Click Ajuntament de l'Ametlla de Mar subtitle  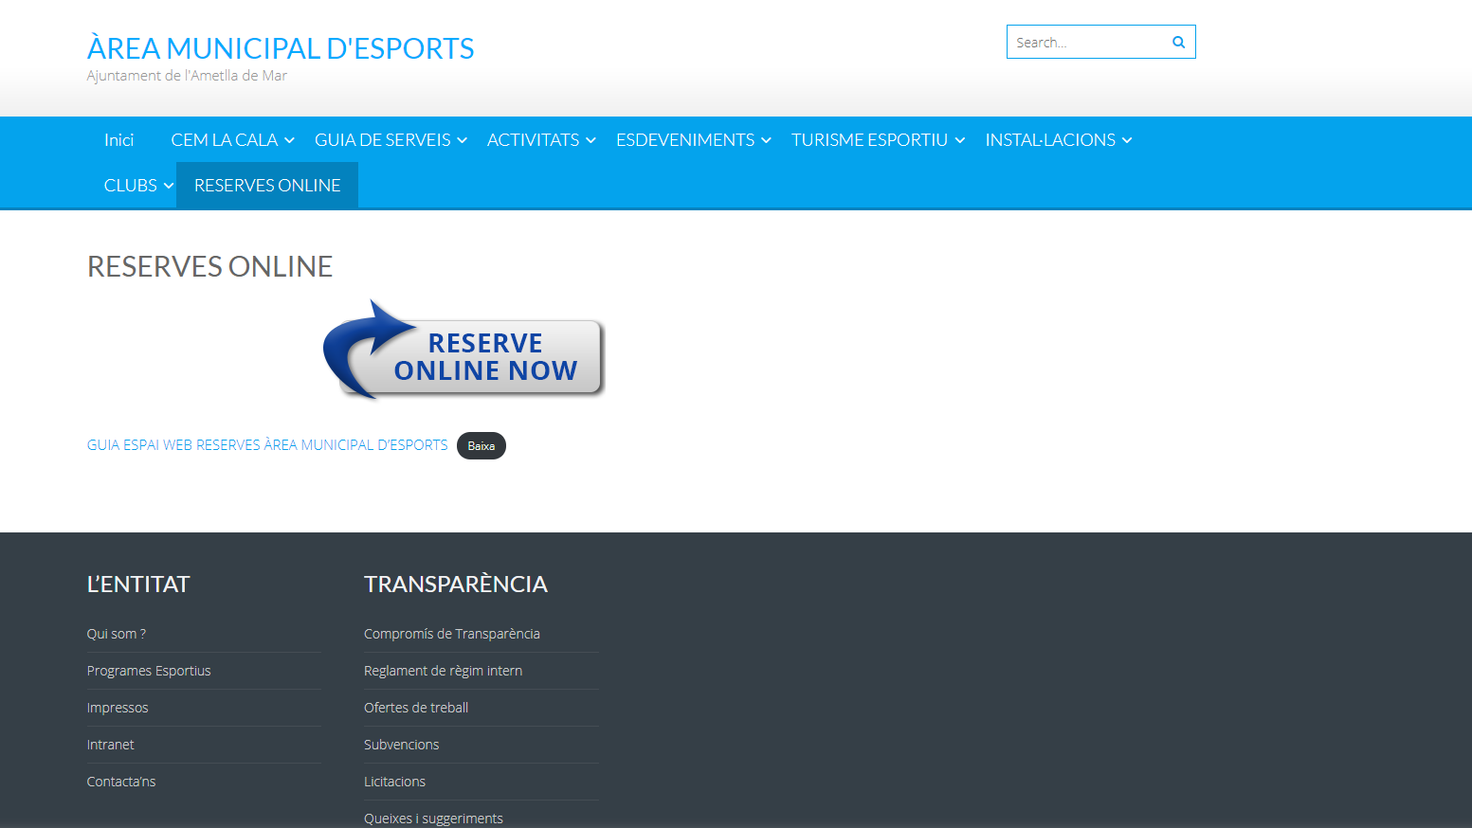tap(187, 76)
